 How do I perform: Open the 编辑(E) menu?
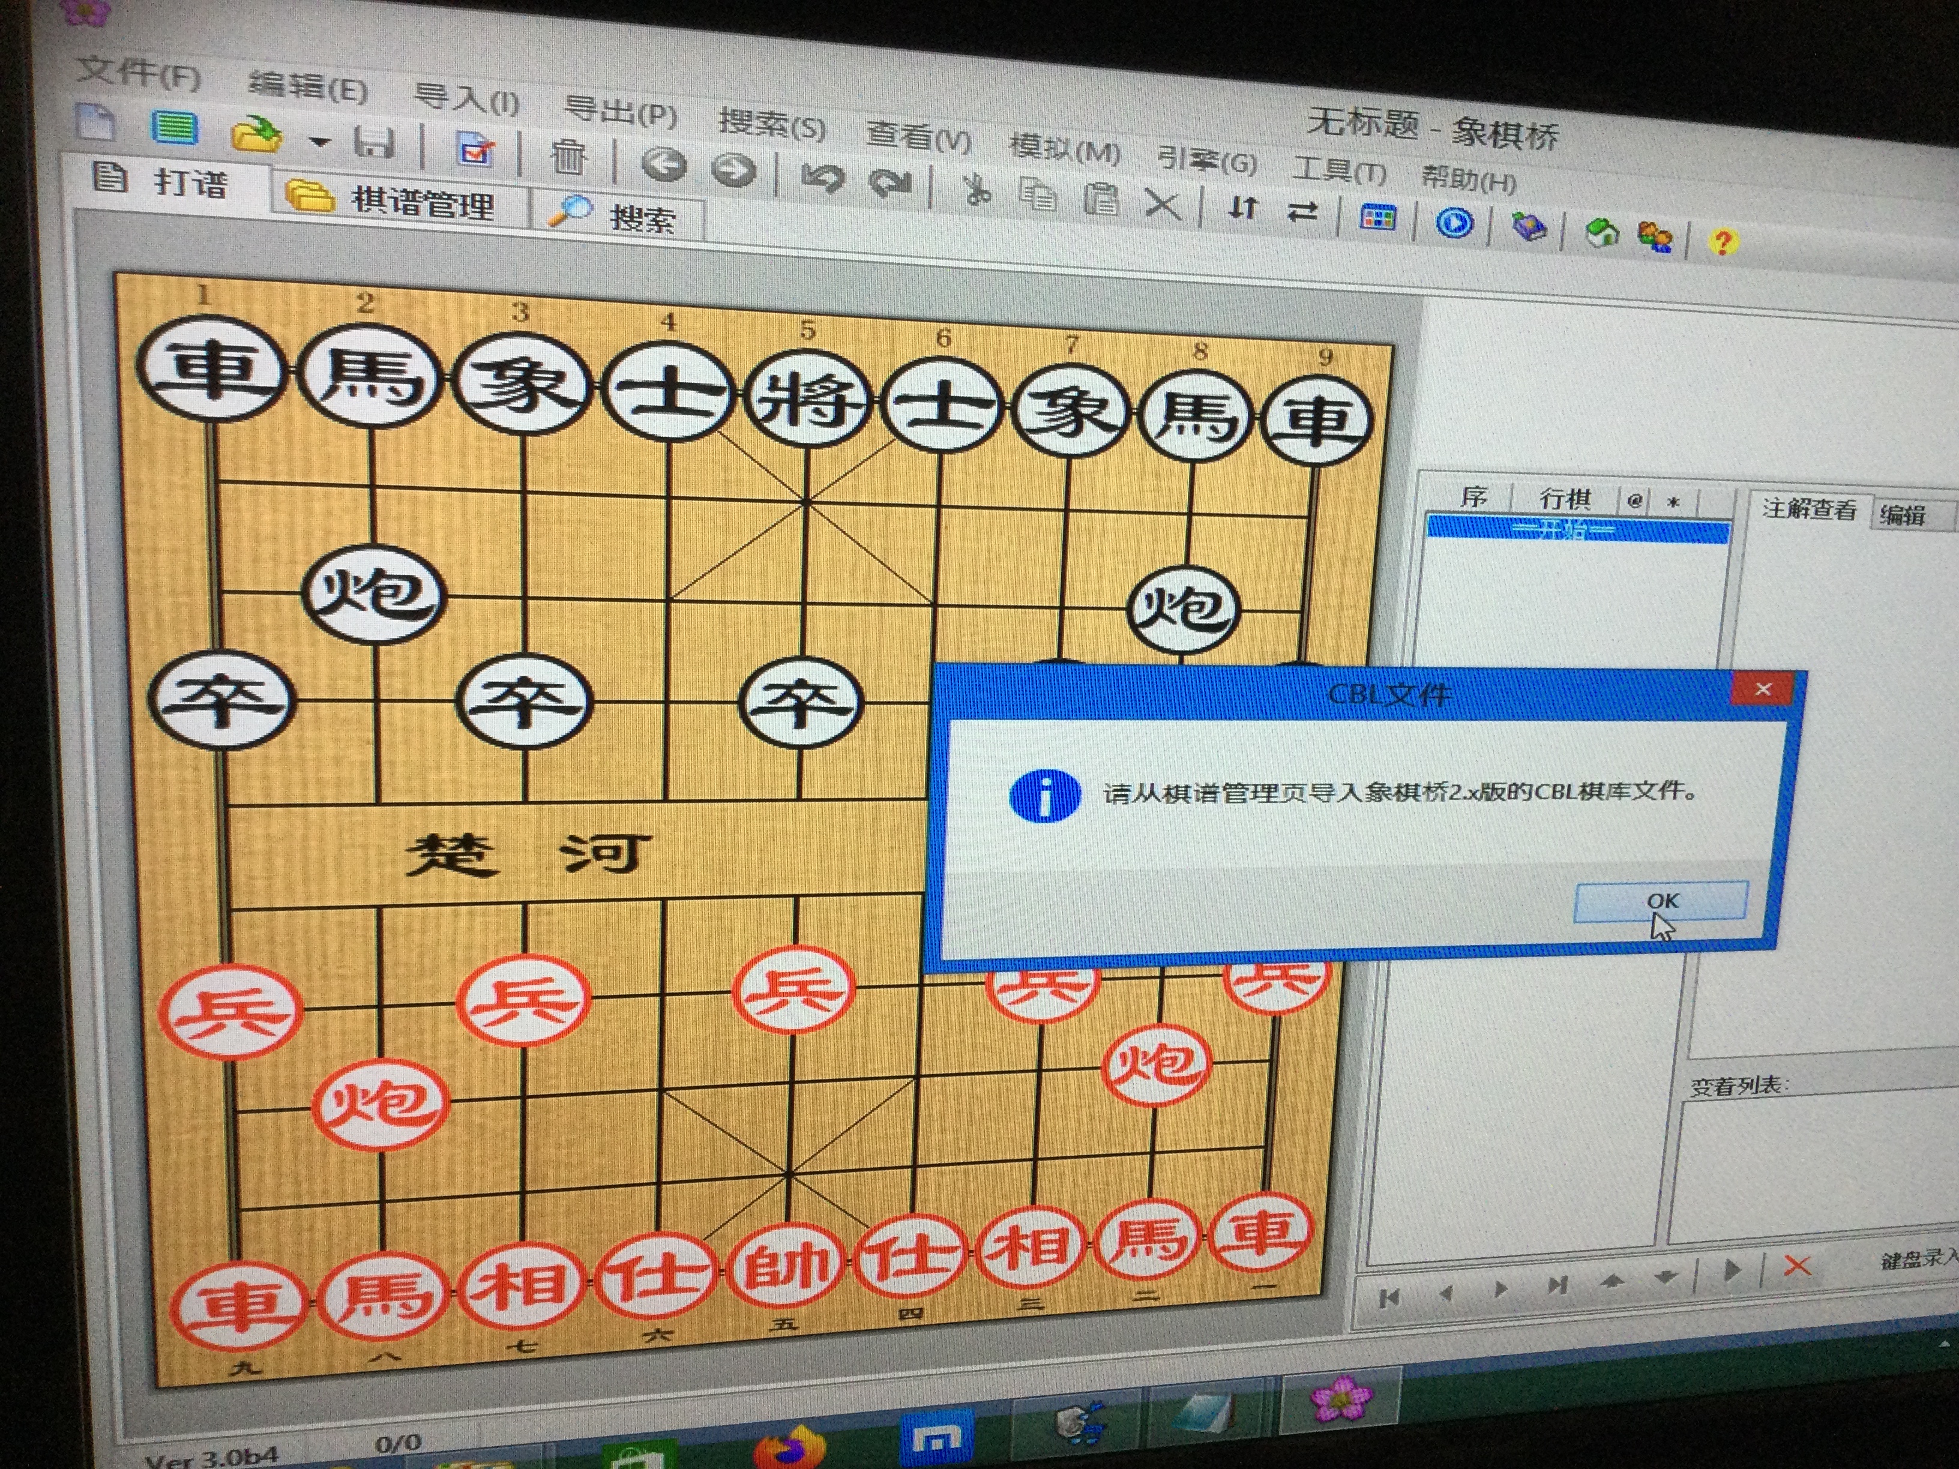pyautogui.click(x=307, y=87)
